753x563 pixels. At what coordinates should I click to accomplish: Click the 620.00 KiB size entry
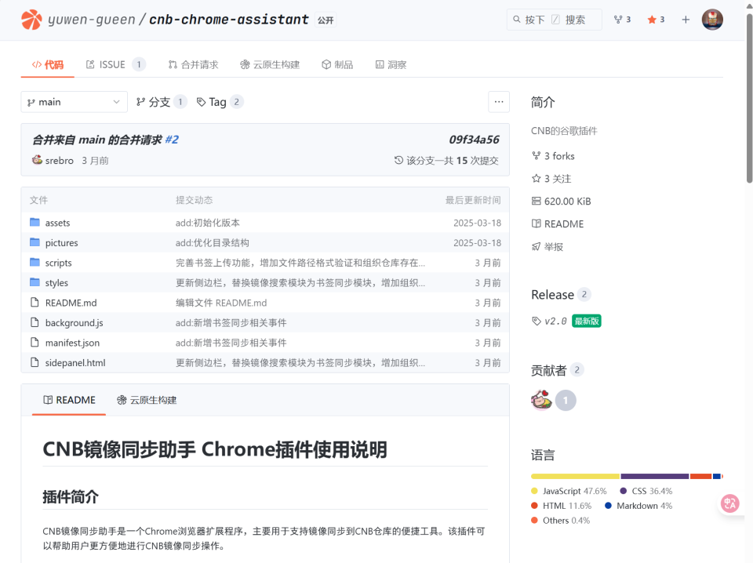coord(562,202)
